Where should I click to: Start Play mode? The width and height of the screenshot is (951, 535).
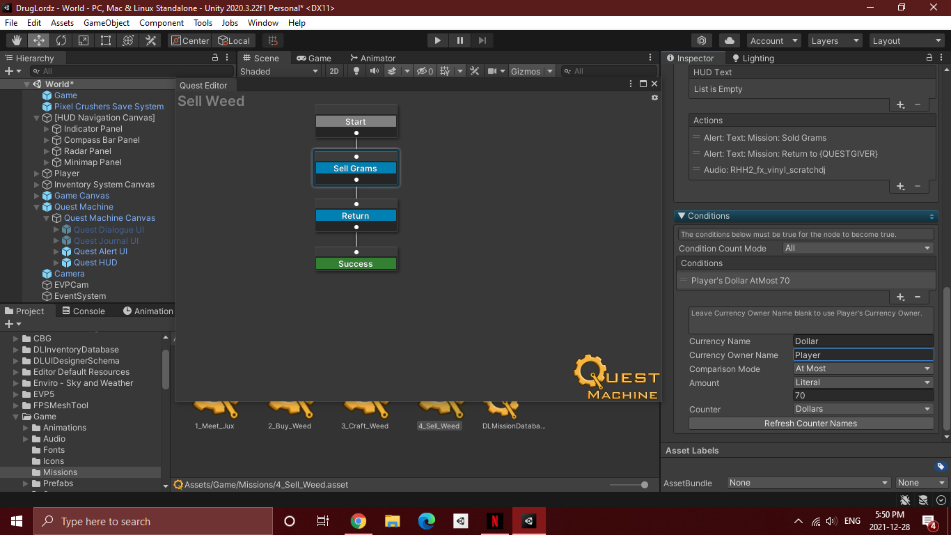pyautogui.click(x=437, y=40)
